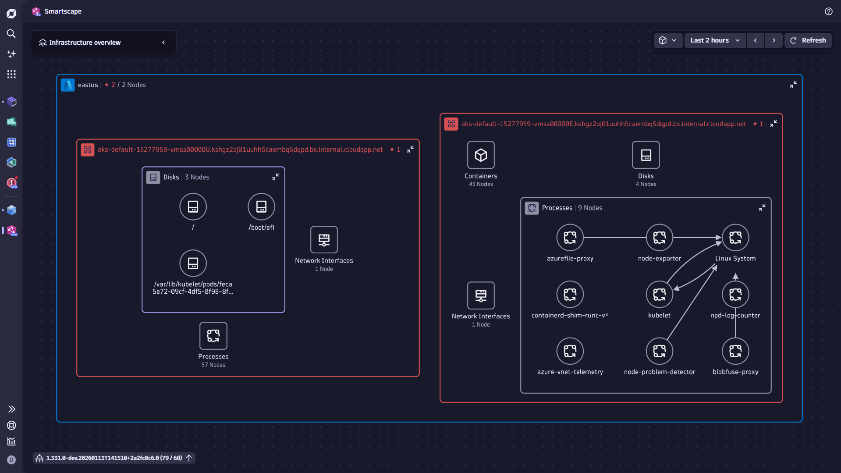This screenshot has width=841, height=473.
Task: Select the /boot/efi disk node
Action: point(261,206)
